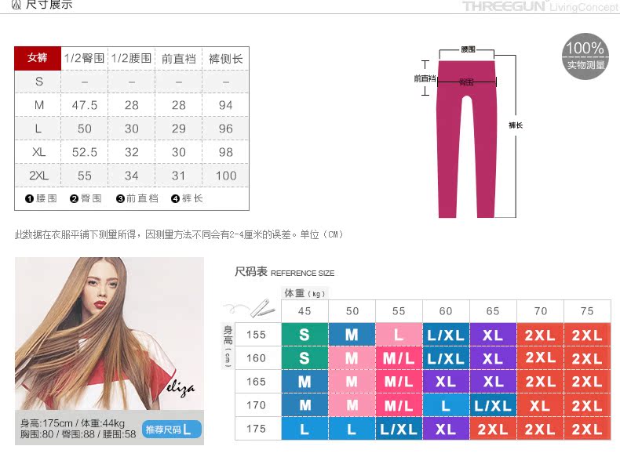Click the 32 waist value for size XL
This screenshot has height=475, width=620.
(132, 152)
